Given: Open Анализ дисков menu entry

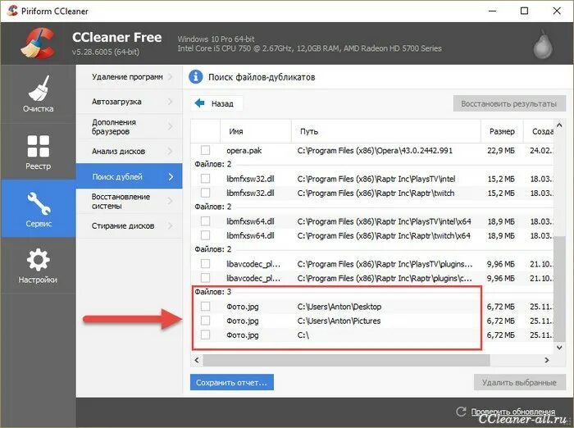Looking at the screenshot, I should coord(130,151).
